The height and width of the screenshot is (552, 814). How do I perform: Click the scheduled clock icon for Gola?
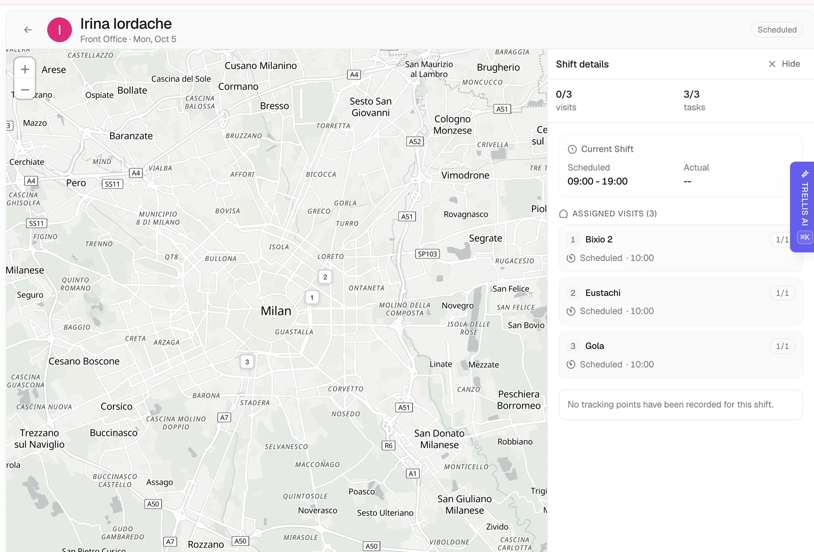click(571, 365)
